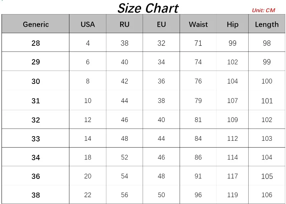Click EU size 50 cell
Viewport: 286px width, 204px height.
tap(161, 194)
